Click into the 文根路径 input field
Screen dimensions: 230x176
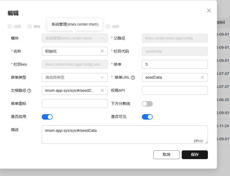point(75,90)
